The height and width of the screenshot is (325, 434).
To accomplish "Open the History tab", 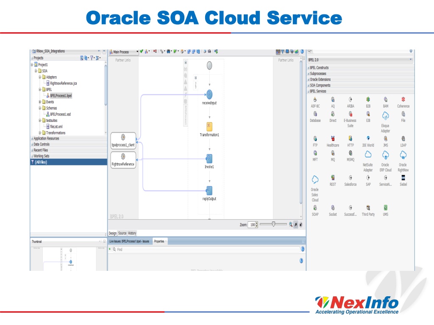I will click(x=132, y=233).
